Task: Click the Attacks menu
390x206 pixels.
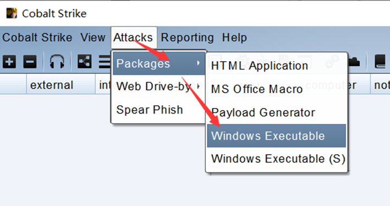Action: [x=134, y=37]
